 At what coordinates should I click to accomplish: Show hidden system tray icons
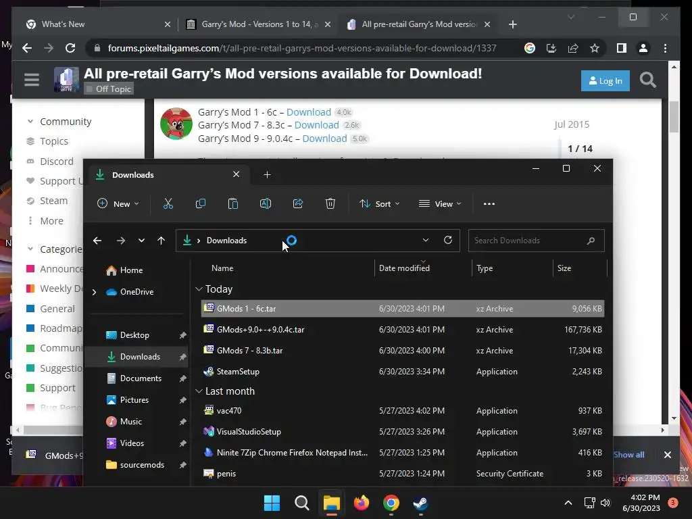568,503
